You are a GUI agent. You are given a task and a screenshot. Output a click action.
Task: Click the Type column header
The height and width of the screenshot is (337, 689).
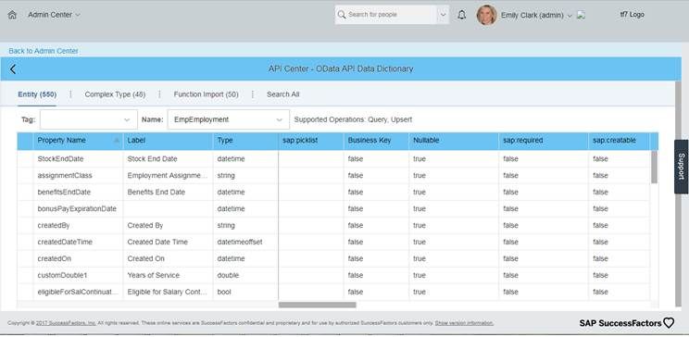[245, 141]
